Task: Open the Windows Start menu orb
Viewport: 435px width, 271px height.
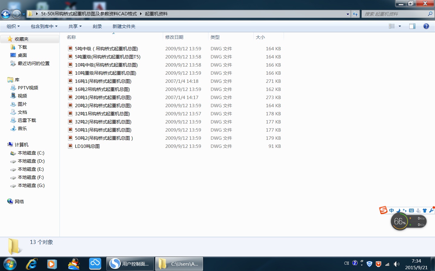Action: click(10, 264)
